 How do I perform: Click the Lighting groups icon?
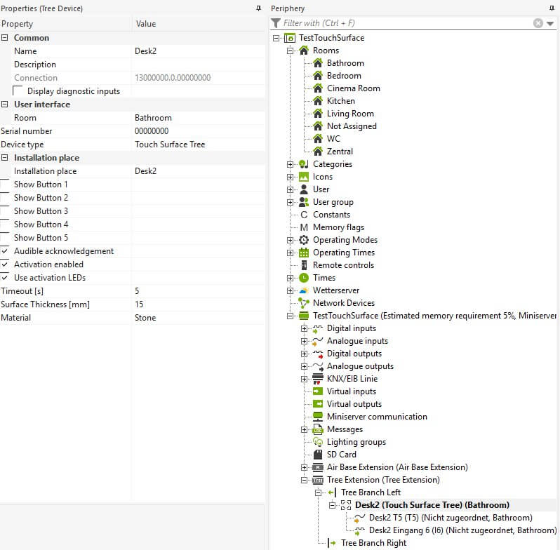(318, 442)
